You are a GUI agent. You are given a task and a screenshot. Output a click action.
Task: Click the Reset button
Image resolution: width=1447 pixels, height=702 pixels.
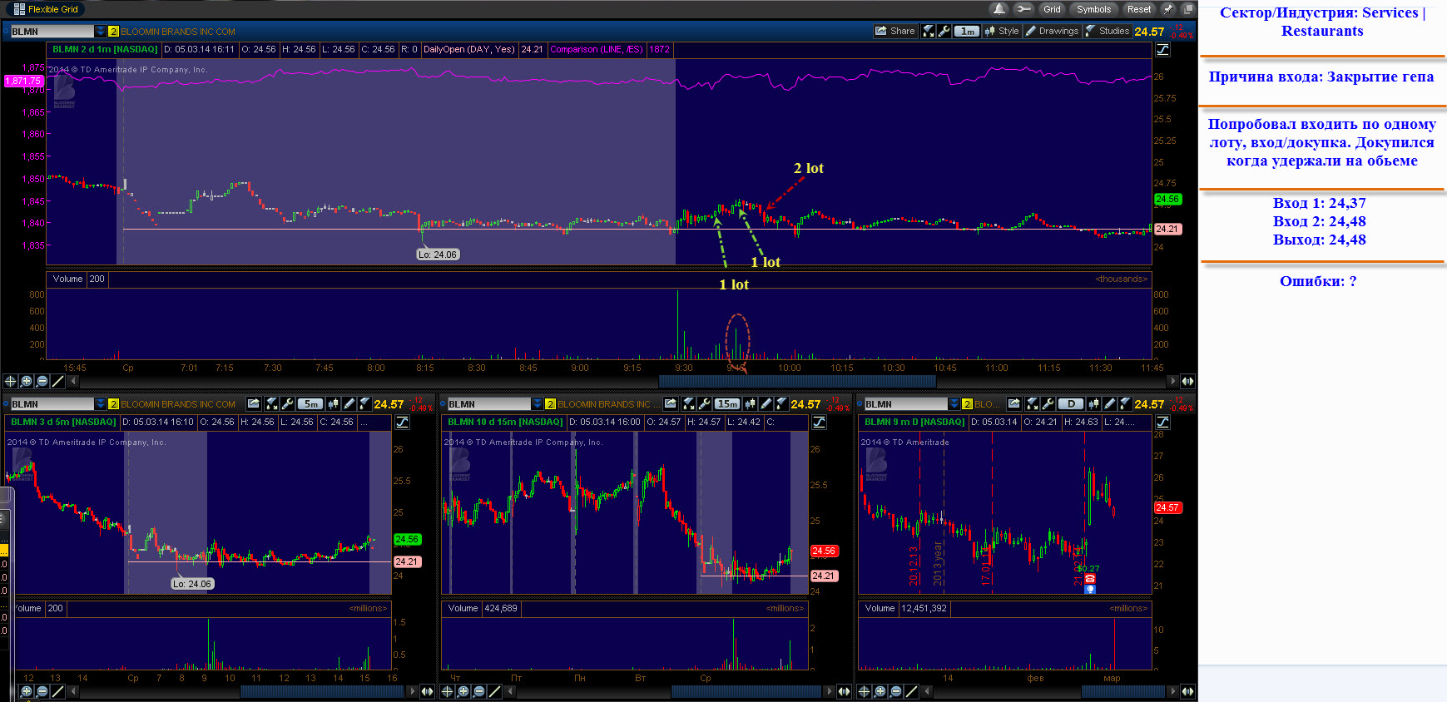[1139, 9]
